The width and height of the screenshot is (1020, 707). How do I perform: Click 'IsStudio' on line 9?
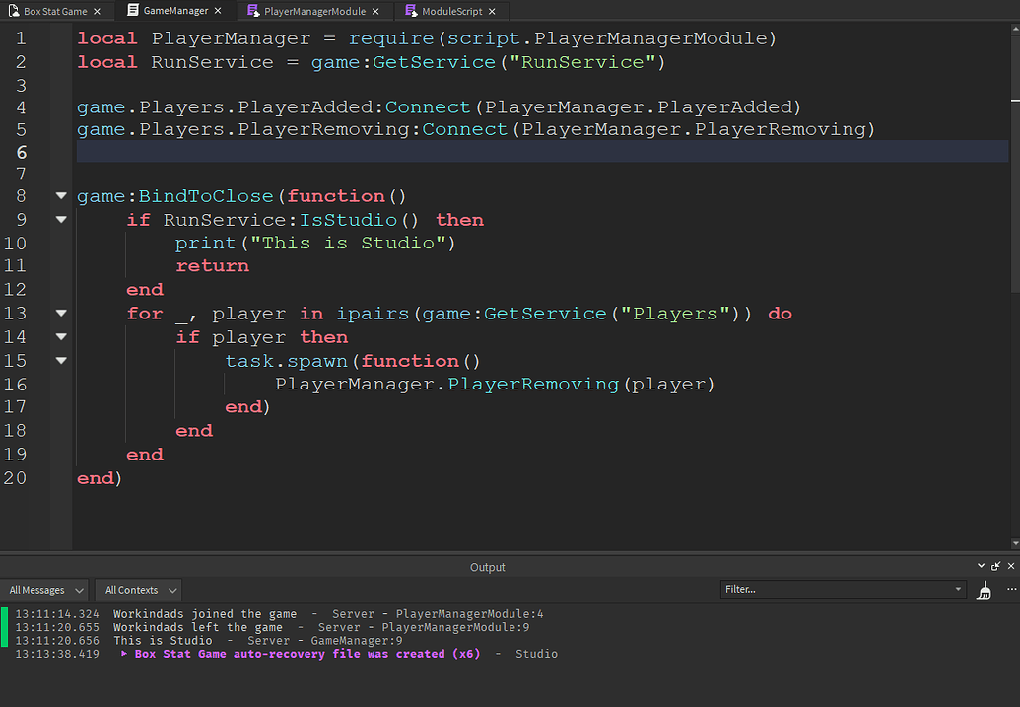pos(348,219)
